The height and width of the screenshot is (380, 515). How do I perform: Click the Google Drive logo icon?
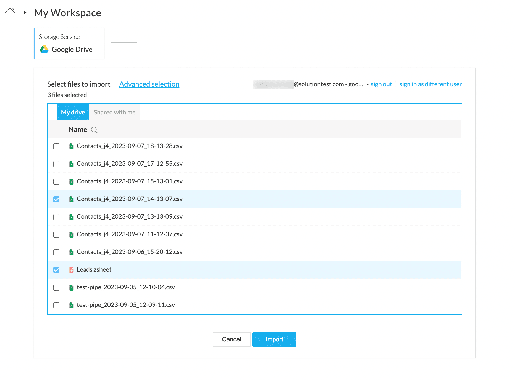[44, 49]
